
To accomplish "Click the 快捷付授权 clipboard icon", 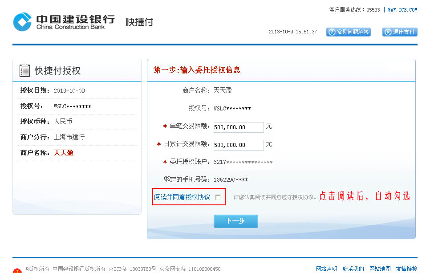I will [x=24, y=70].
